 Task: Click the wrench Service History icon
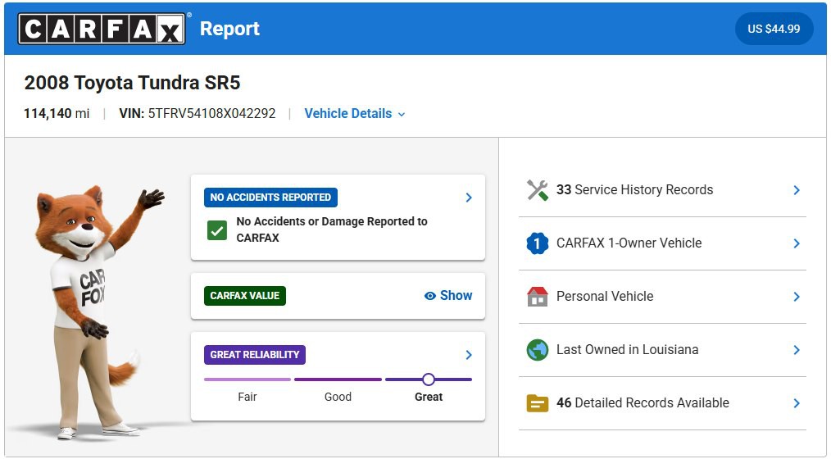(537, 190)
